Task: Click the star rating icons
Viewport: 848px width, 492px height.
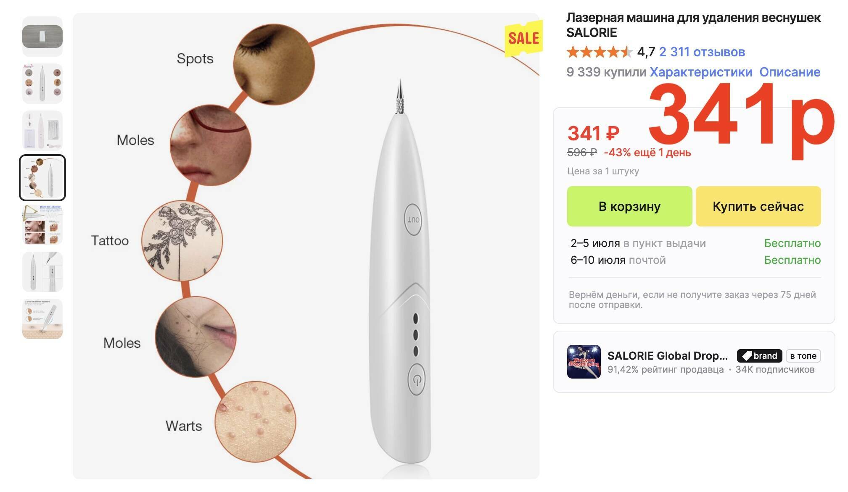Action: (x=600, y=52)
